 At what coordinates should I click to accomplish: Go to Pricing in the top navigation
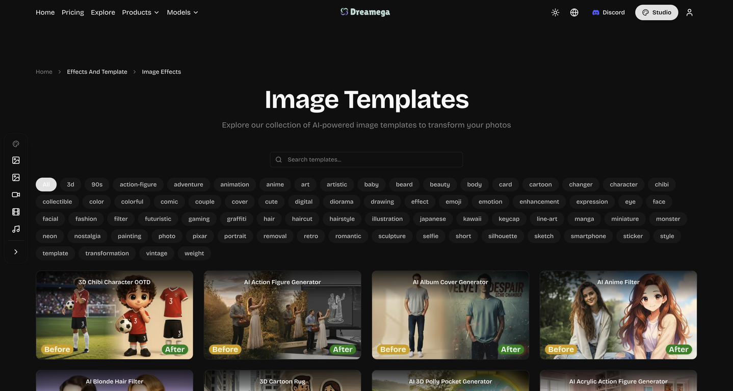72,12
